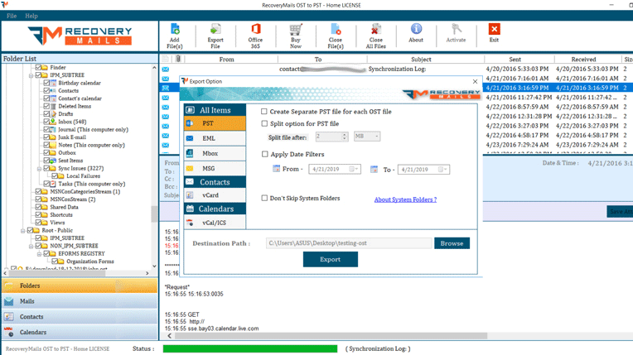Open the To date picker dropdown
The height and width of the screenshot is (355, 633).
click(442, 170)
